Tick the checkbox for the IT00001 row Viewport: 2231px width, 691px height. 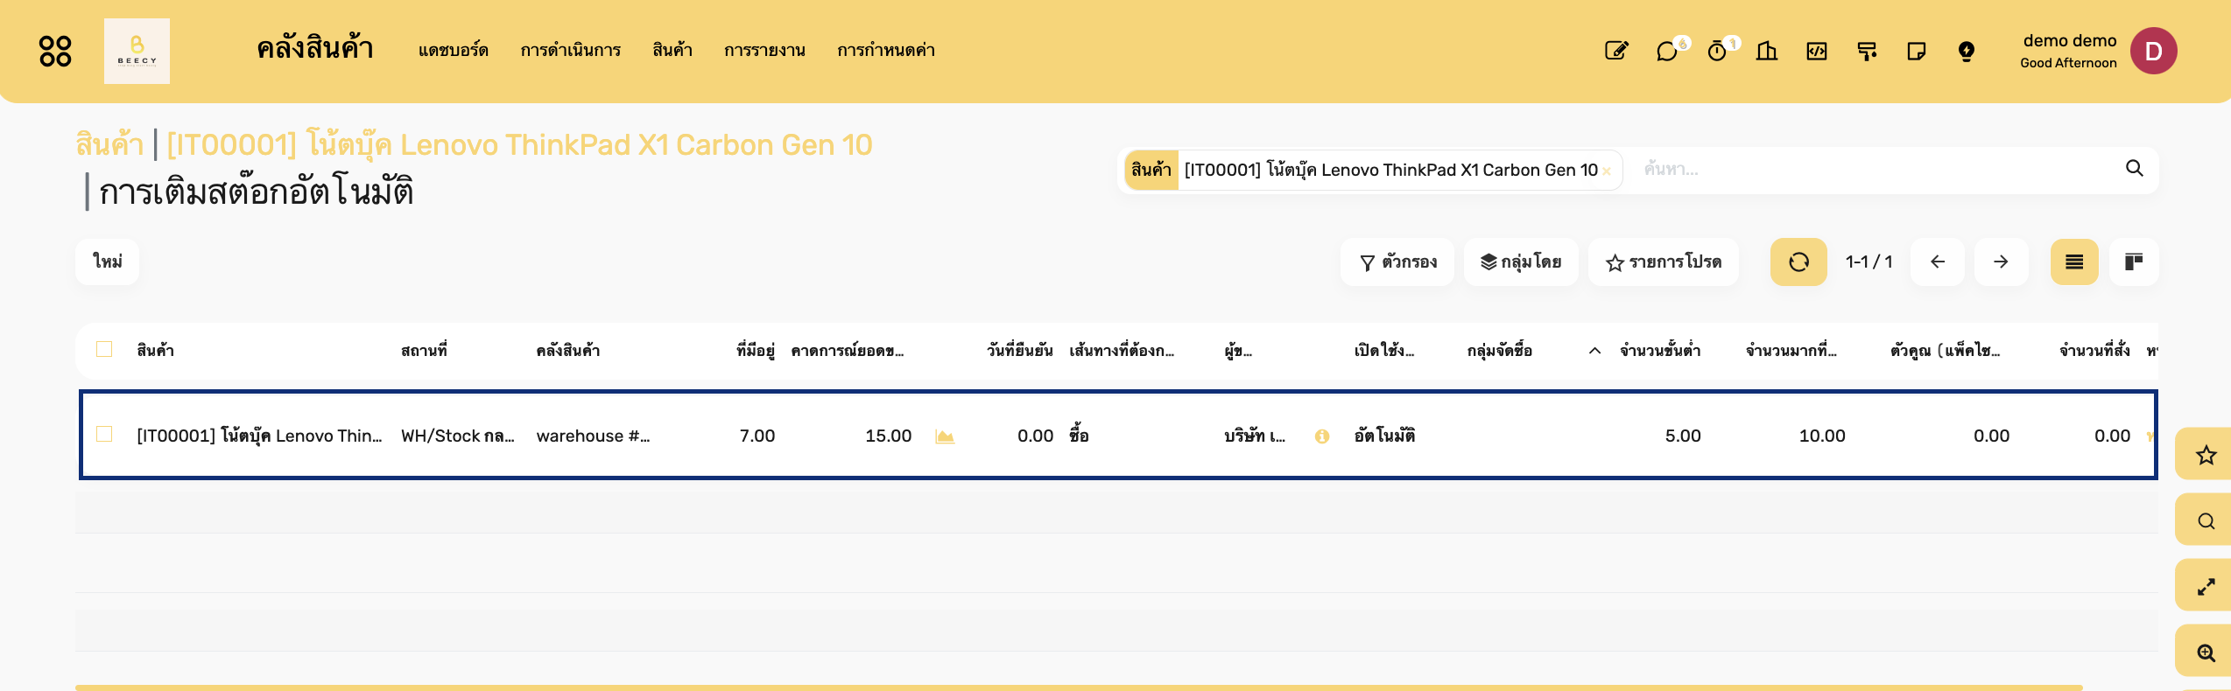point(104,434)
